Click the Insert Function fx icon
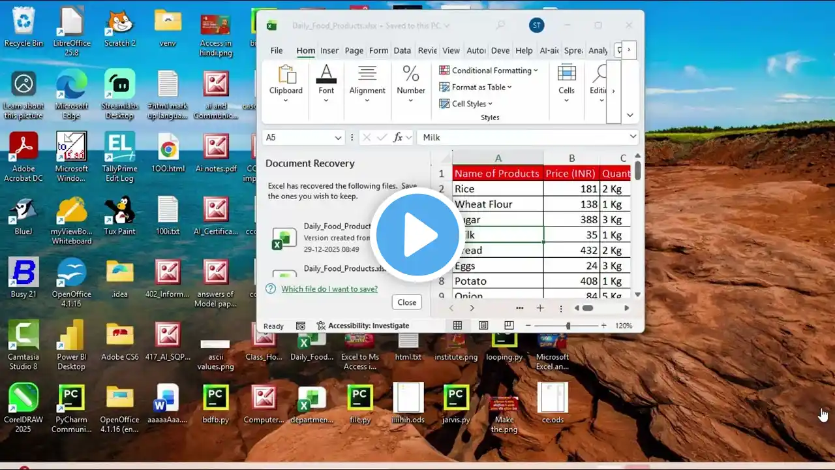 tap(398, 137)
